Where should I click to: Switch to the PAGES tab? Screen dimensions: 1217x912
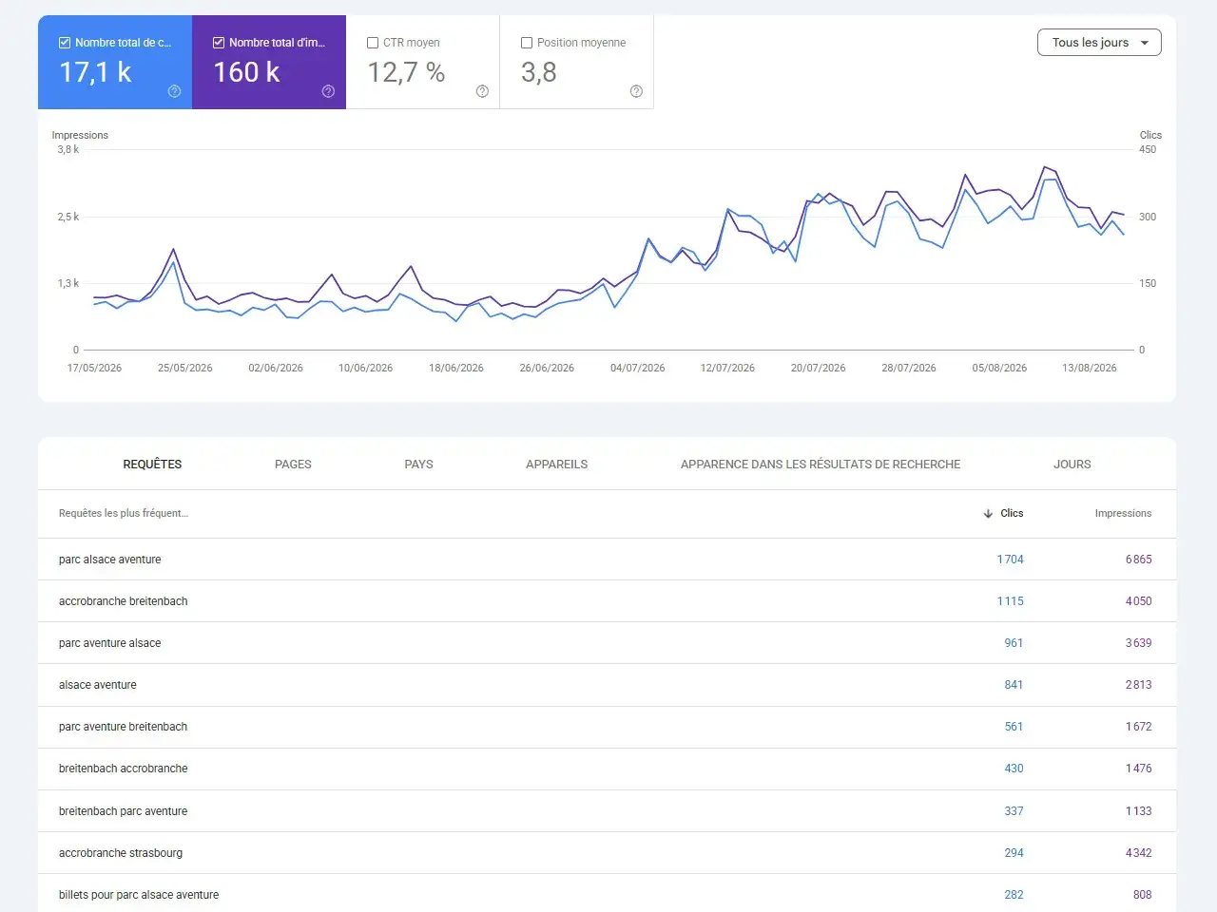(293, 465)
